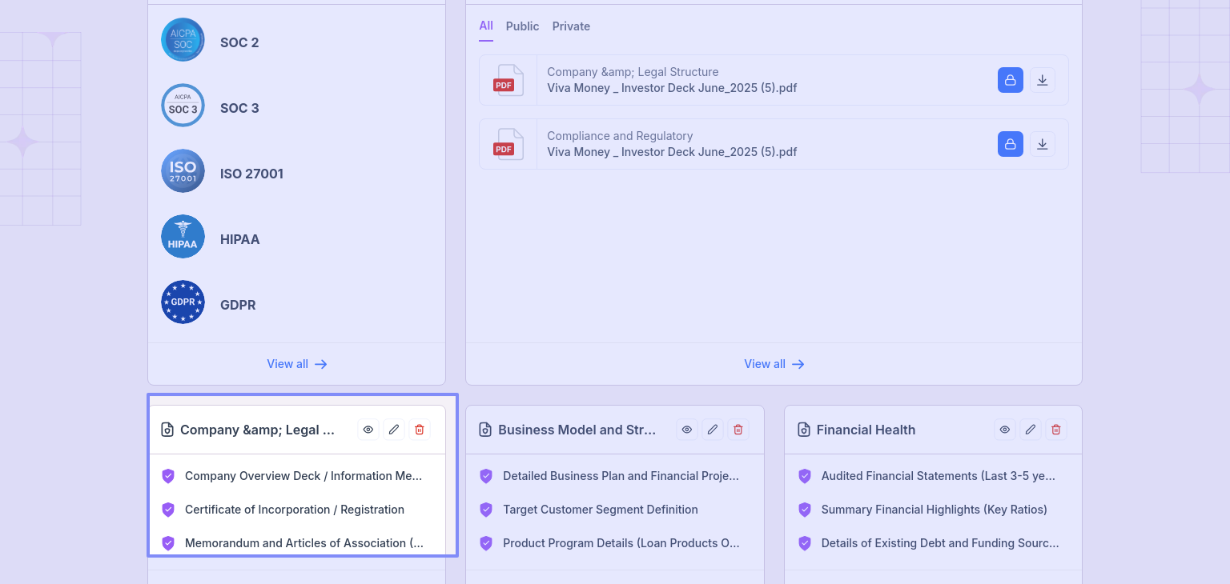Edit the Financial Health card
Screen dimensions: 1230x584
pos(1031,430)
